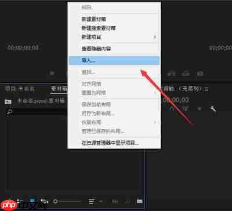Viewport: 232px width, 211px height.
Task: Open the 新建项目 submenu
Action: 114,37
